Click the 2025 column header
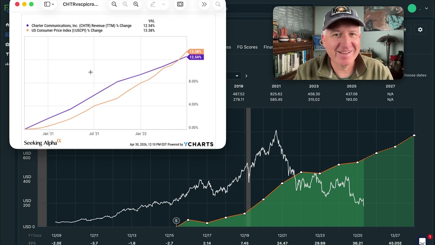 pos(351,86)
